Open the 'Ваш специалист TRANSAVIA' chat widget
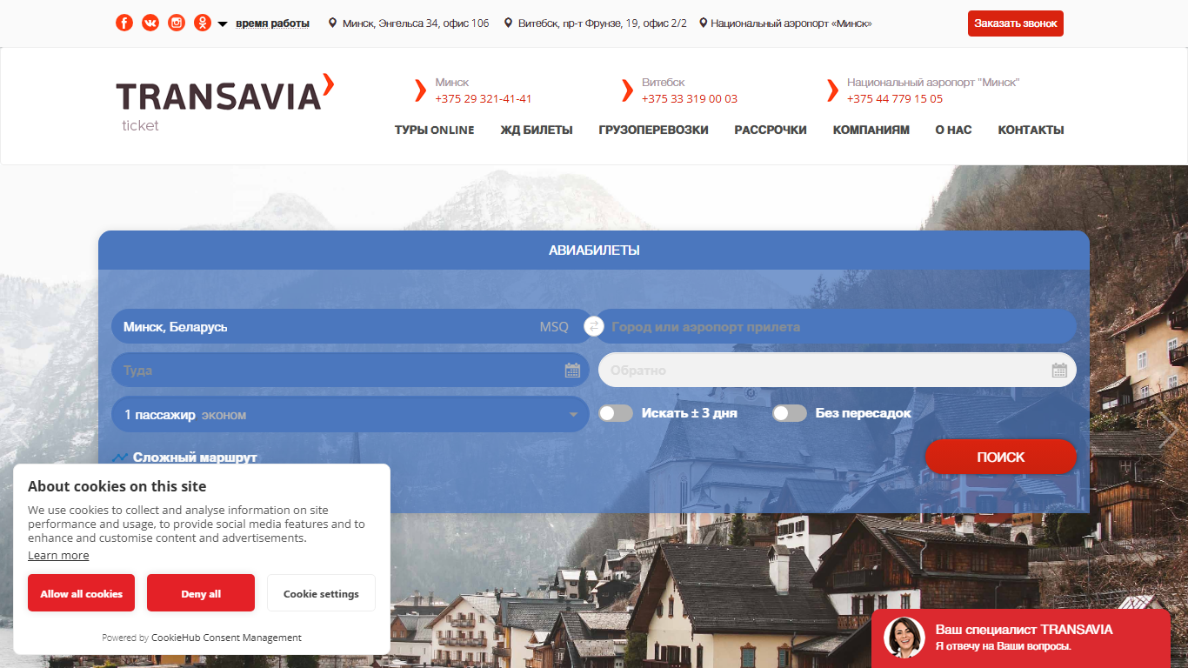 [1021, 638]
